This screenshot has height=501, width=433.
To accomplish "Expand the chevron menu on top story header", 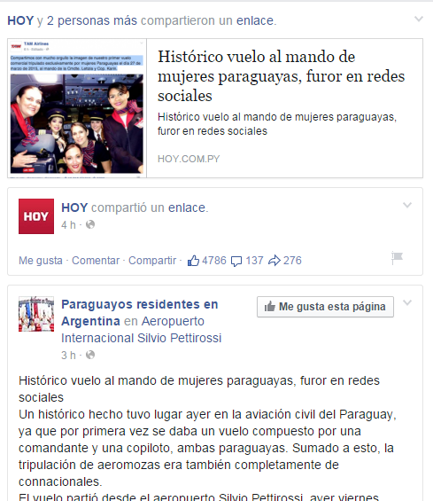I will [x=418, y=19].
